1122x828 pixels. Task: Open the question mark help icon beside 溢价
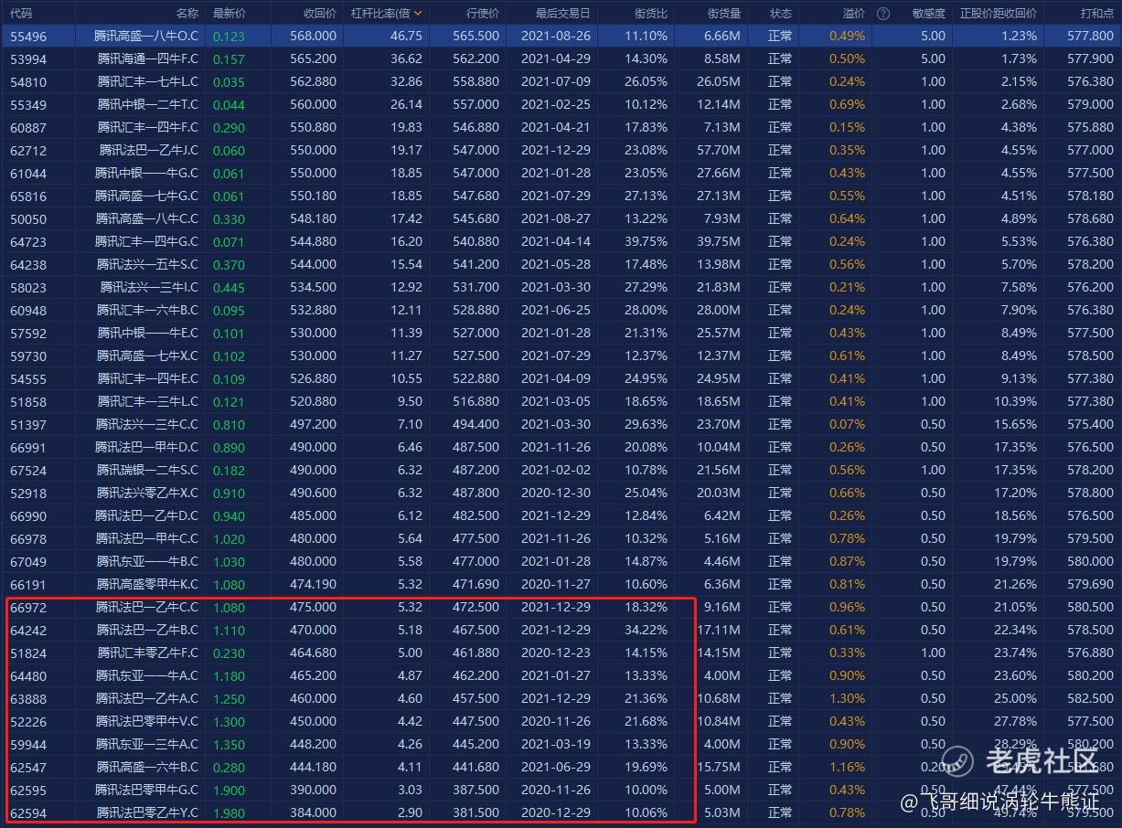tap(882, 14)
